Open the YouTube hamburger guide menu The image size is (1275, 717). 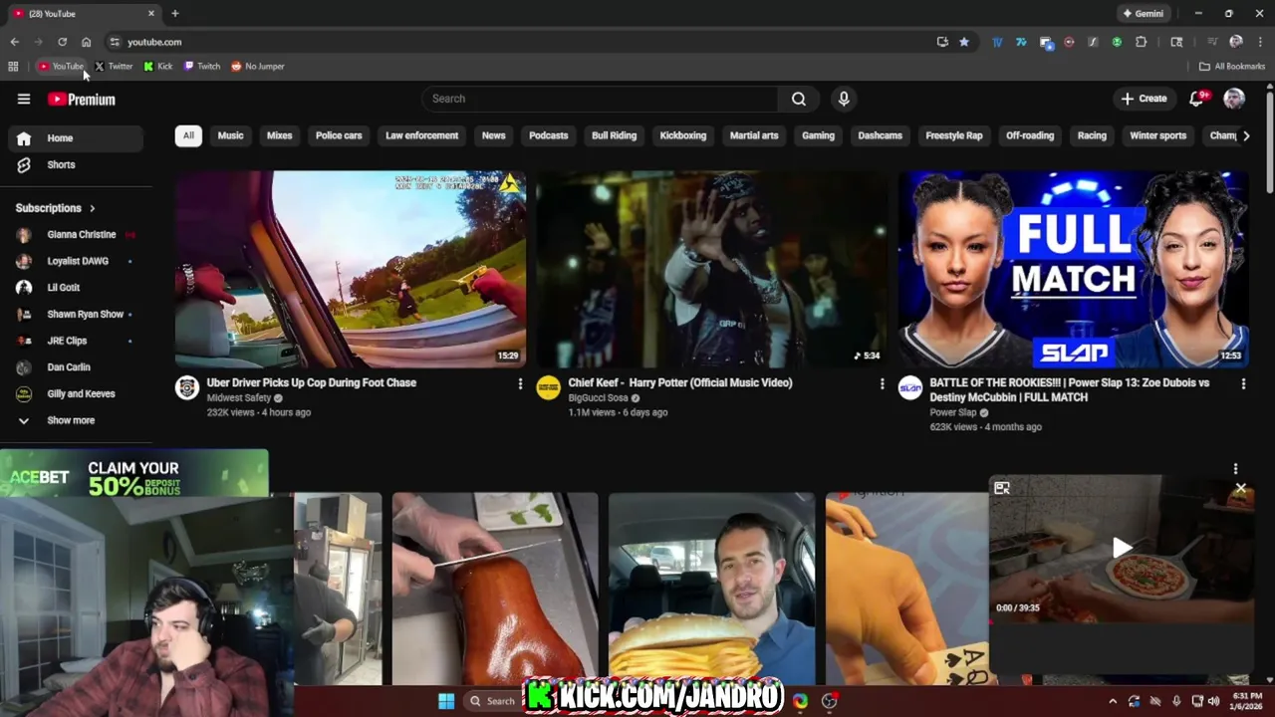coord(24,99)
